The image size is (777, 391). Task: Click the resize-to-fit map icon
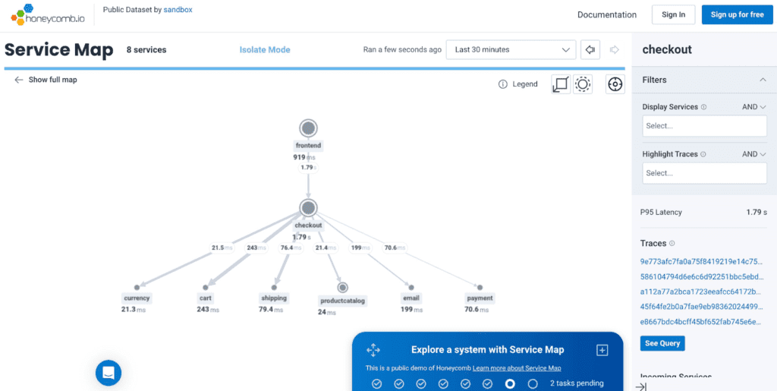pyautogui.click(x=561, y=84)
